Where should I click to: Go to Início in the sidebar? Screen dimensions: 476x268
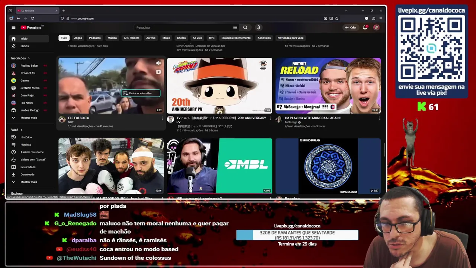tap(29, 39)
